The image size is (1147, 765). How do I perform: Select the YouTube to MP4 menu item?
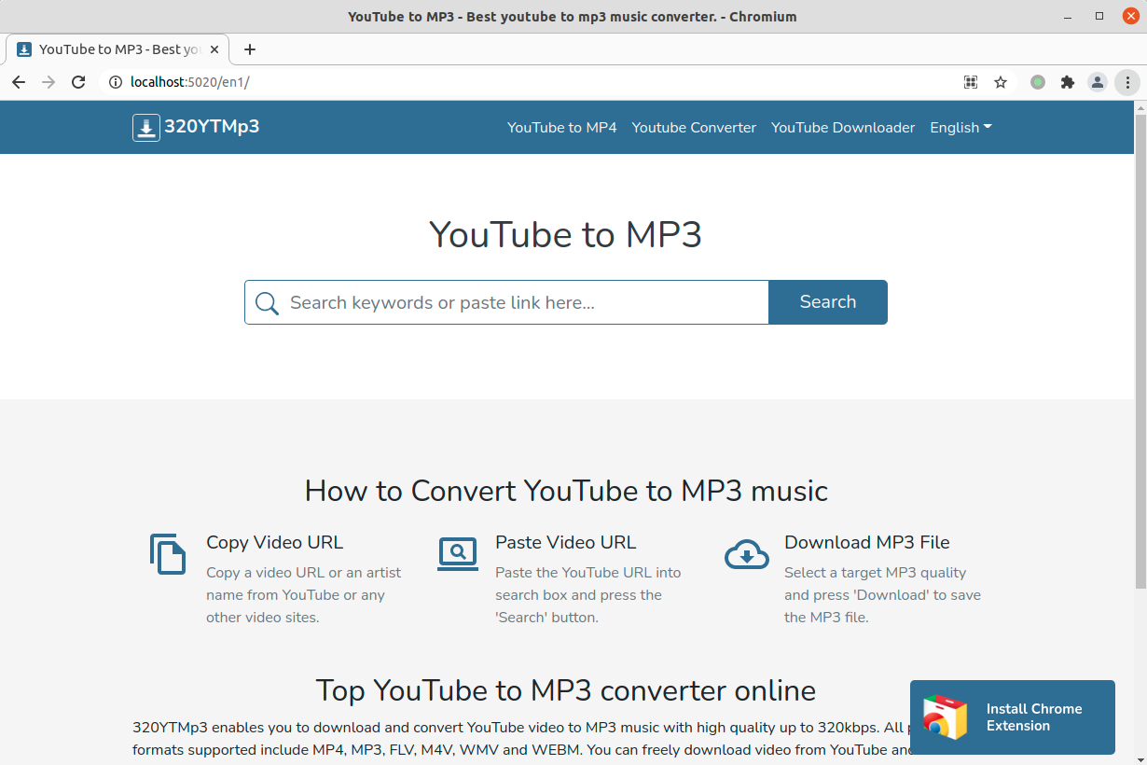(x=561, y=127)
